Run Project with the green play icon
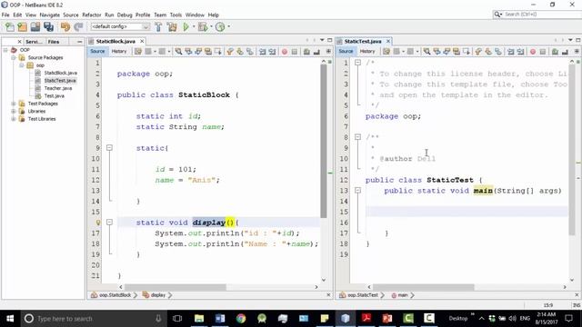The image size is (582, 327). pyautogui.click(x=186, y=26)
